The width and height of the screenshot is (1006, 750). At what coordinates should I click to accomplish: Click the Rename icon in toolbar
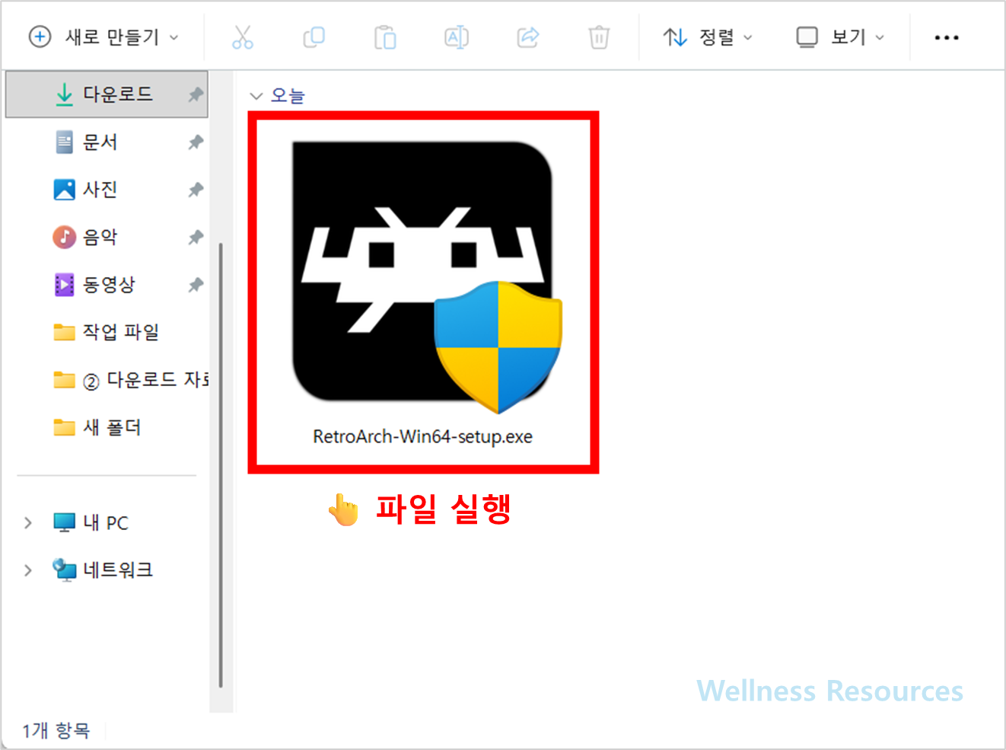click(457, 37)
